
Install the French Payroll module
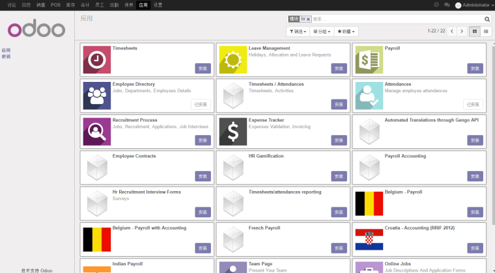tap(339, 248)
